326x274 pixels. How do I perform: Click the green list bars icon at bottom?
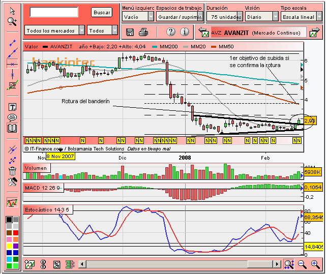70,264
